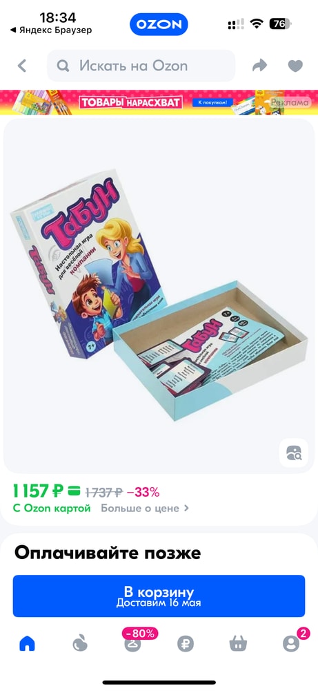Add product to favorites with heart icon
Viewport: 318px width, 691px height.
coord(295,66)
